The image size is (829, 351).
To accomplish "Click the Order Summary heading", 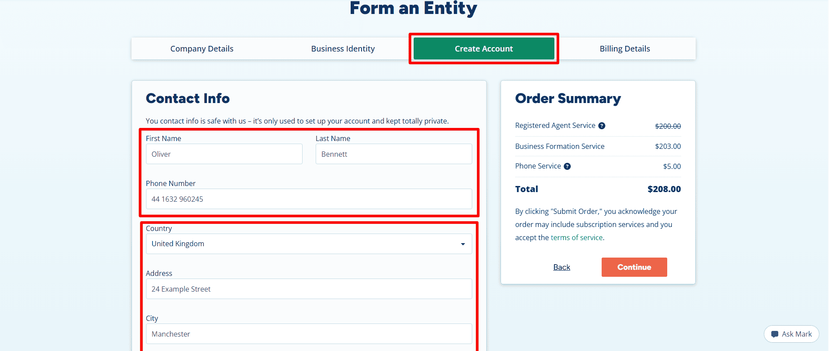I will point(568,99).
